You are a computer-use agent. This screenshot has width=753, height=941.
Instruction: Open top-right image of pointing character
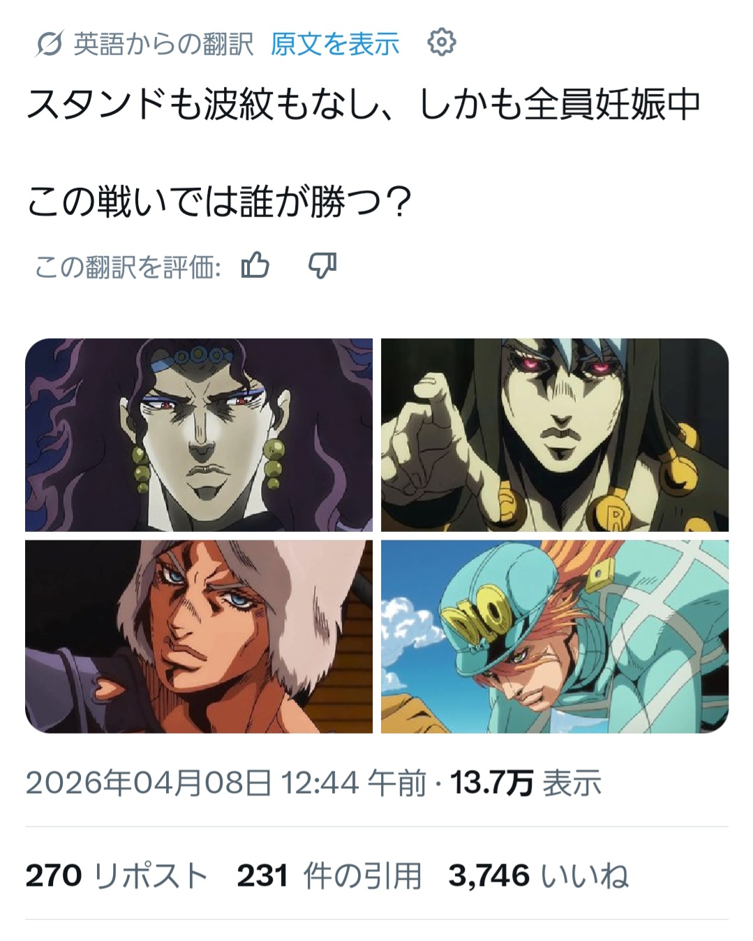tap(555, 435)
